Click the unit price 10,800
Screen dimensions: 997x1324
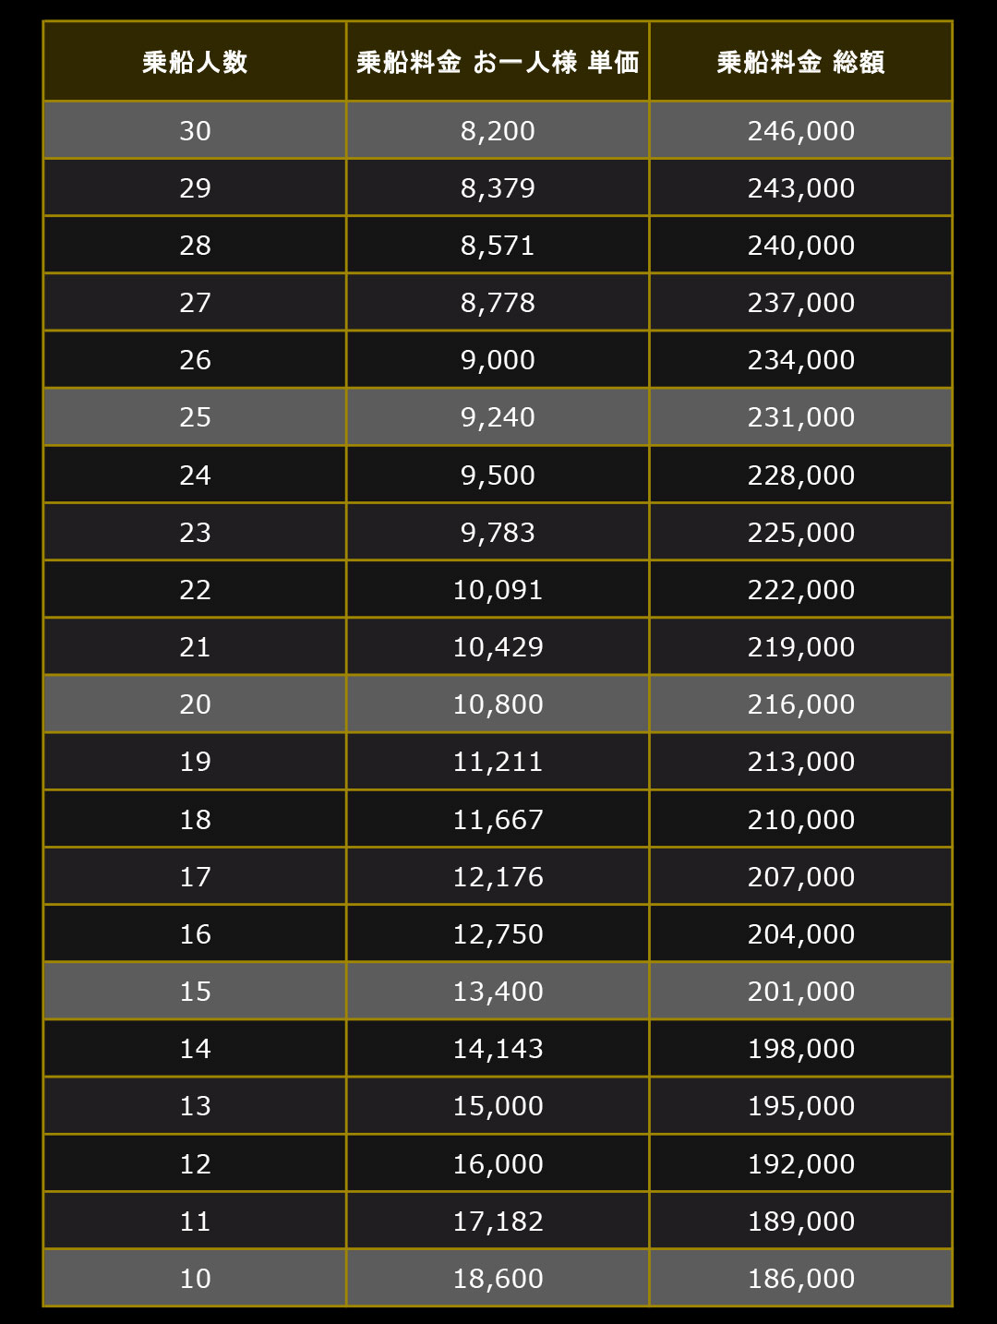(x=498, y=704)
